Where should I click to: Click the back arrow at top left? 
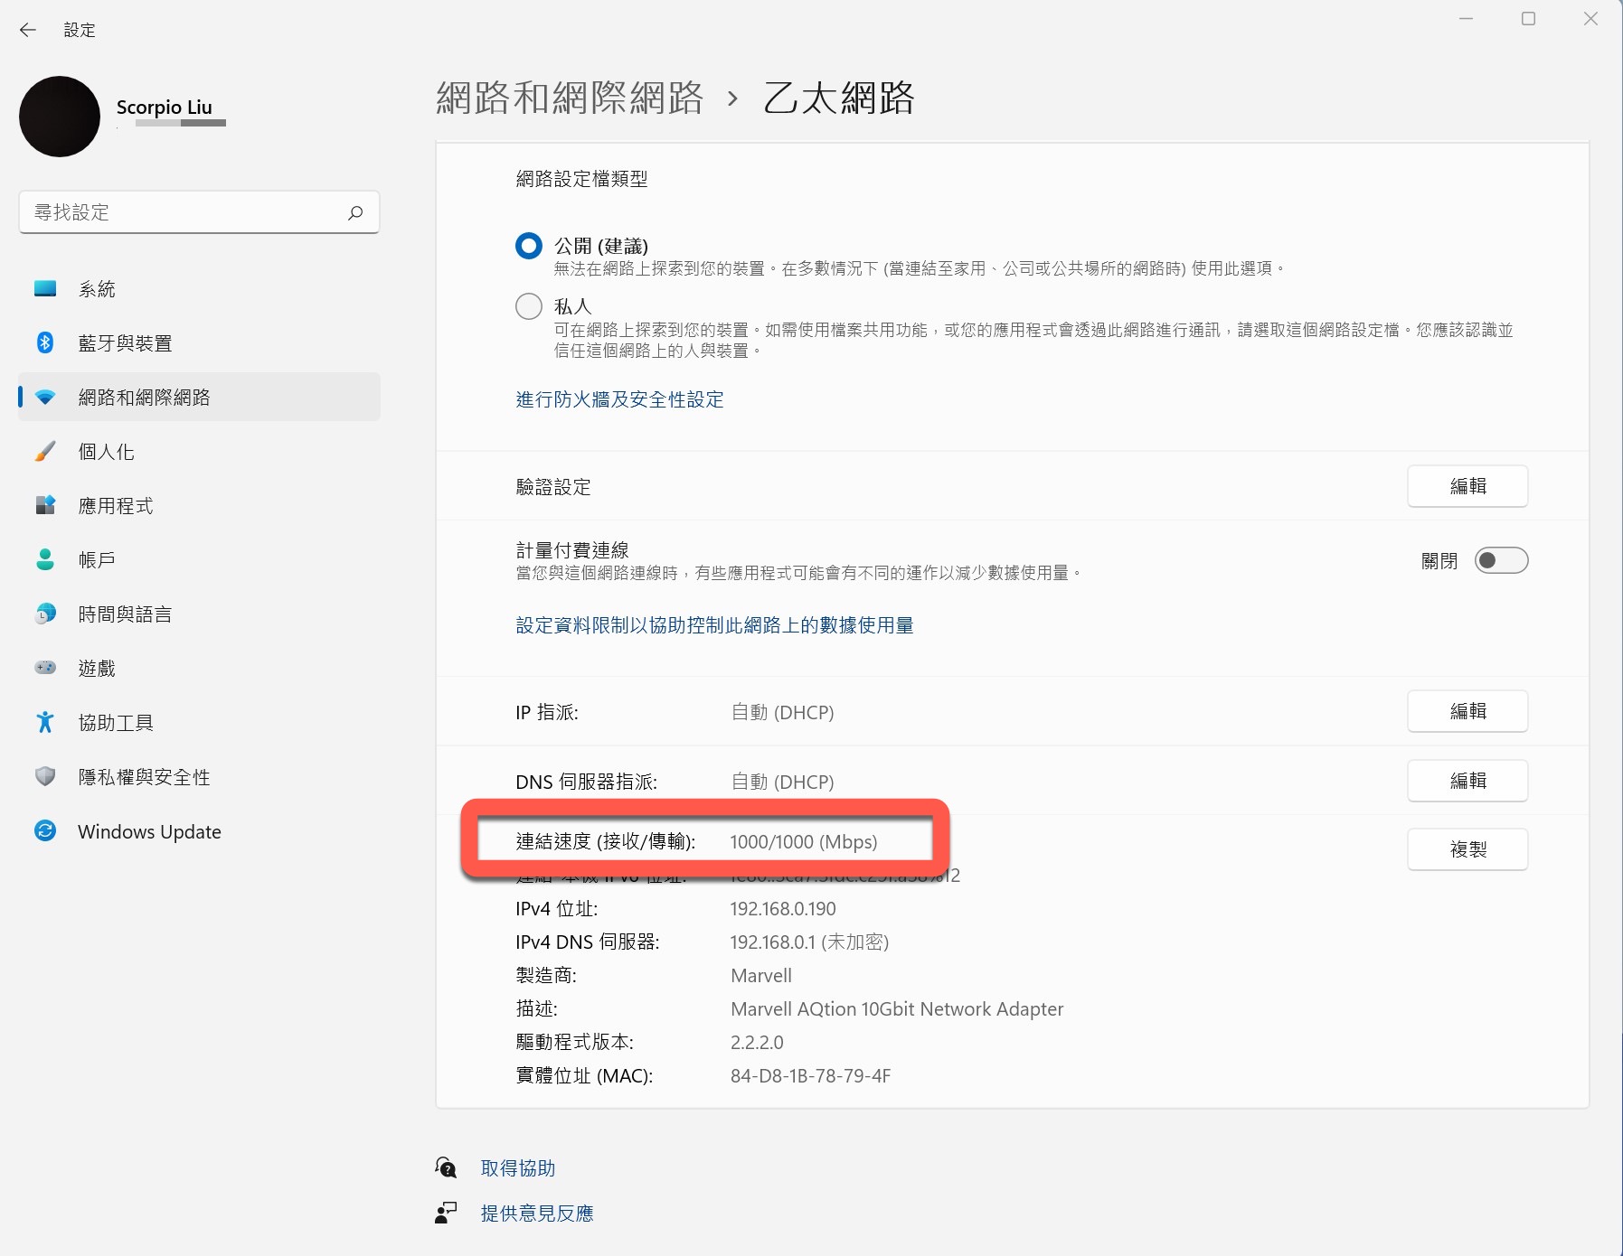[28, 30]
